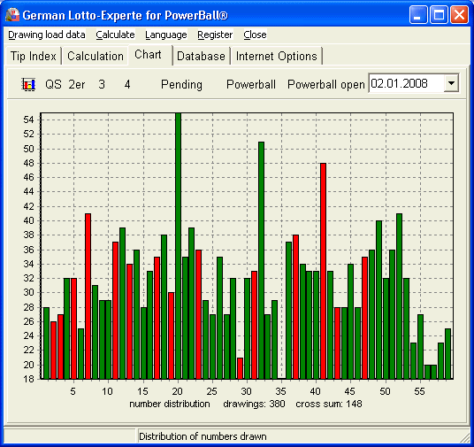The width and height of the screenshot is (474, 447).
Task: Open the Drawing load data menu
Action: [x=47, y=35]
